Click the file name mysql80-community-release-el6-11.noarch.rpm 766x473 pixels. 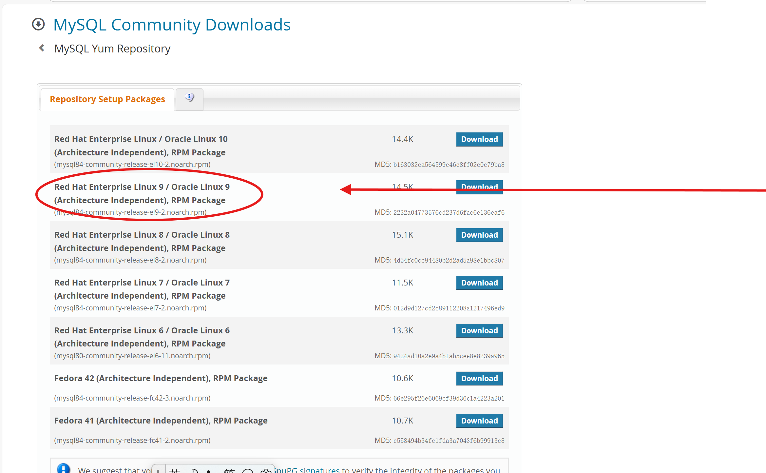coord(132,356)
